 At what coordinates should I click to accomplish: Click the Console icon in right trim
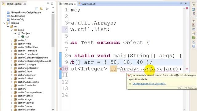(194, 46)
